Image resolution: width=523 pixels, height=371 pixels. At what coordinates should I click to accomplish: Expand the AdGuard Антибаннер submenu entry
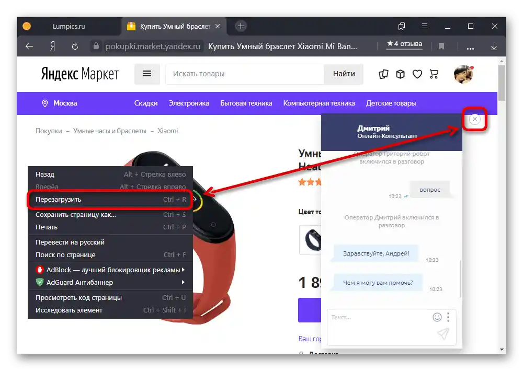click(x=110, y=282)
